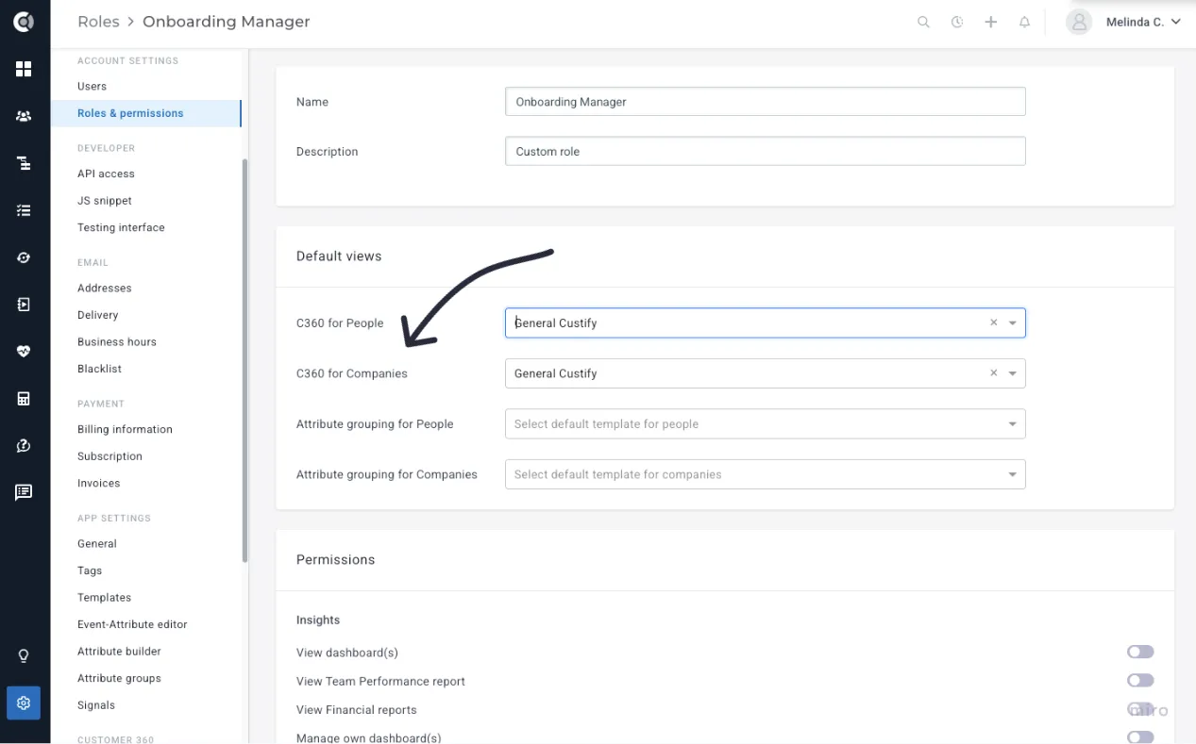Enable View Team Performance report switch
The image size is (1196, 744).
[1140, 680]
